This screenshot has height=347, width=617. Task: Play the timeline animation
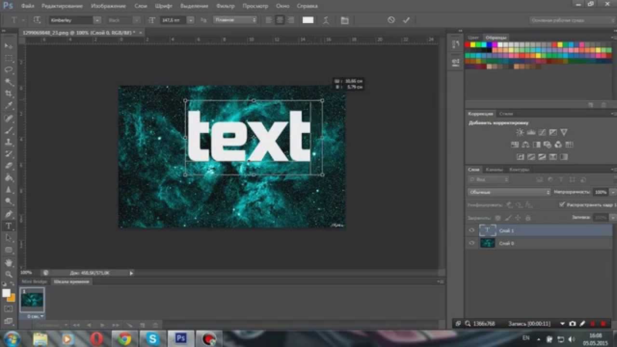pos(102,325)
